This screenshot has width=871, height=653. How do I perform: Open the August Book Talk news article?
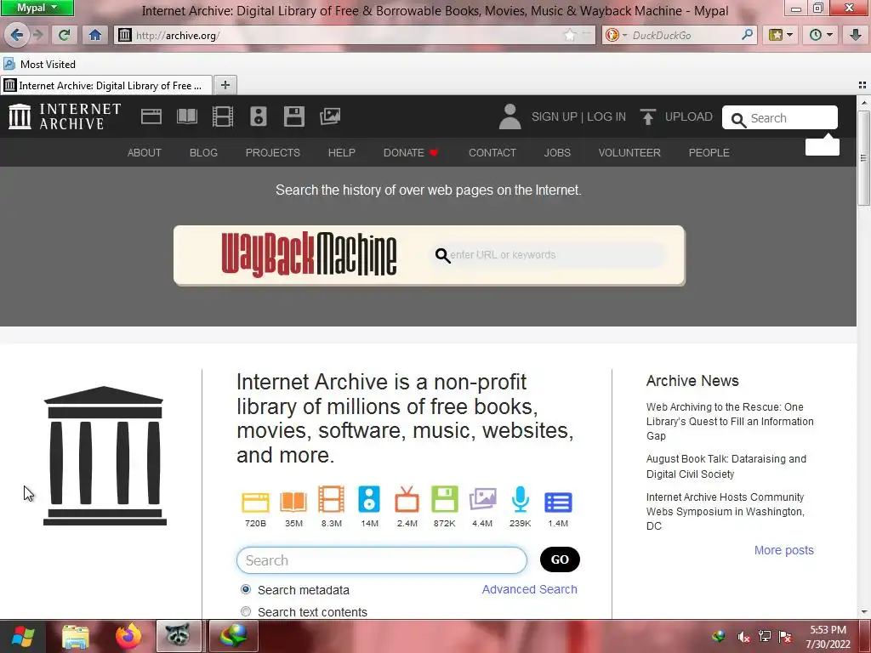point(726,467)
